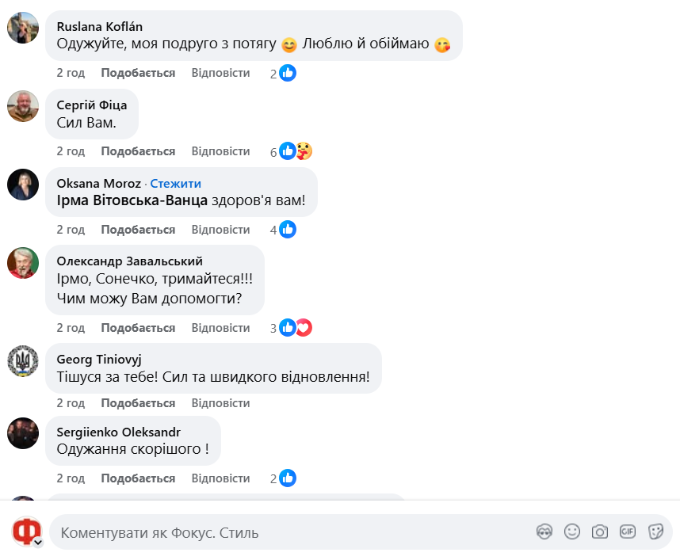
Task: Click Стежити next to Oksana Moroz
Action: tap(176, 183)
